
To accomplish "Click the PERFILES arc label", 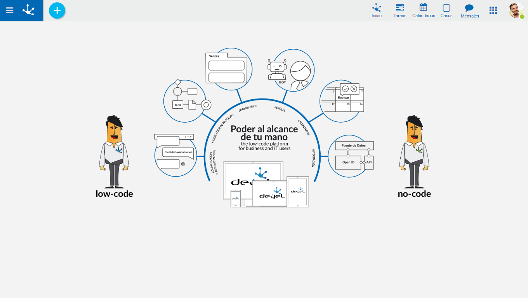I will click(x=280, y=109).
